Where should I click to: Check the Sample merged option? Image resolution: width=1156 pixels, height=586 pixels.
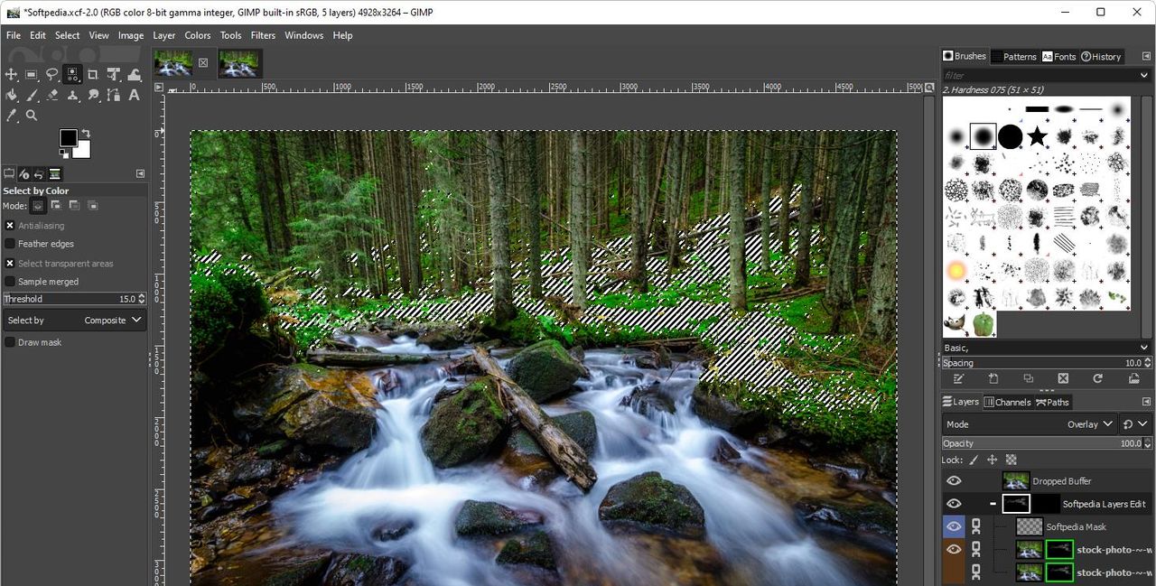coord(10,282)
